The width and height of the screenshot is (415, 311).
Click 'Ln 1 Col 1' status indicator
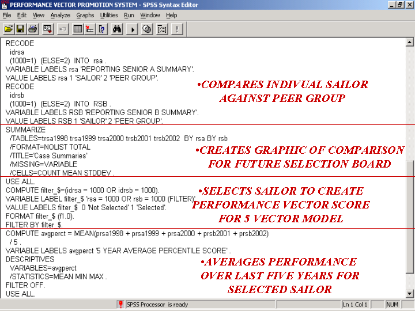(x=355, y=305)
